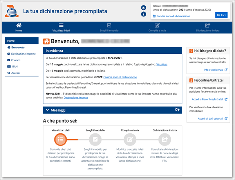Click the eye icon beside Accessi
235x180 pixels.
[9, 73]
